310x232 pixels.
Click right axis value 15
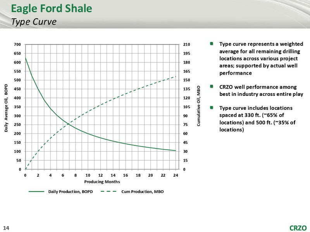coord(185,160)
